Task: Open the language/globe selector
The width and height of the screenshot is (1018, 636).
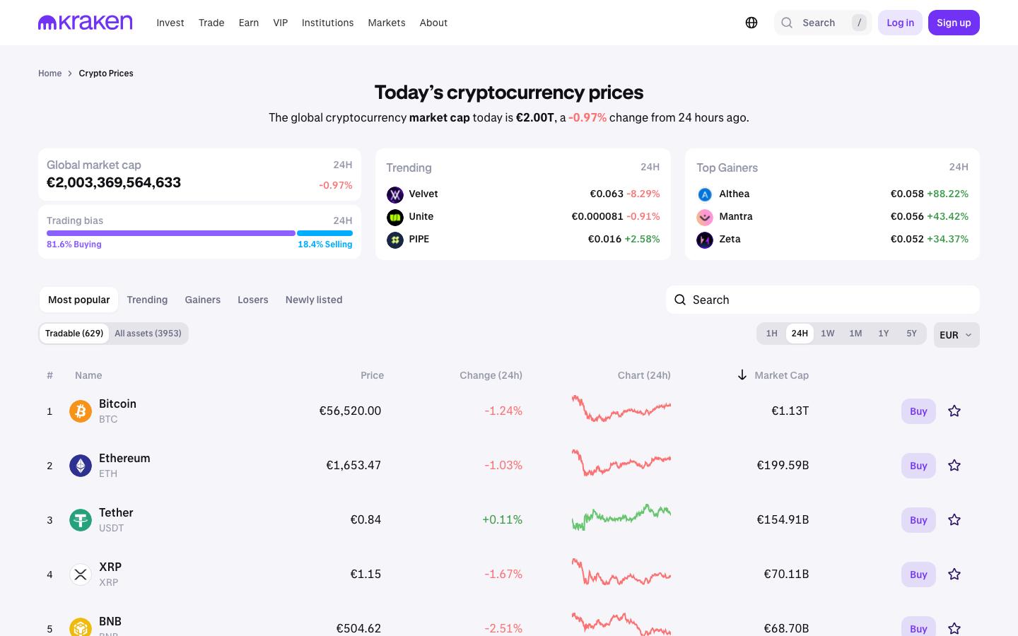Action: coord(751,22)
